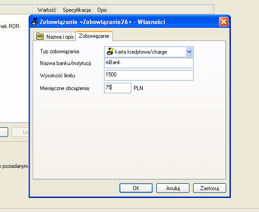The height and width of the screenshot is (212, 259).
Task: Select the Zobowiązanie tab
Action: click(x=94, y=36)
